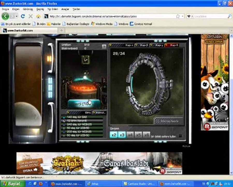The height and width of the screenshot is (187, 233).
Task: Tick the 'bir defaki sefere kullan' checkbox
Action: click(180, 136)
